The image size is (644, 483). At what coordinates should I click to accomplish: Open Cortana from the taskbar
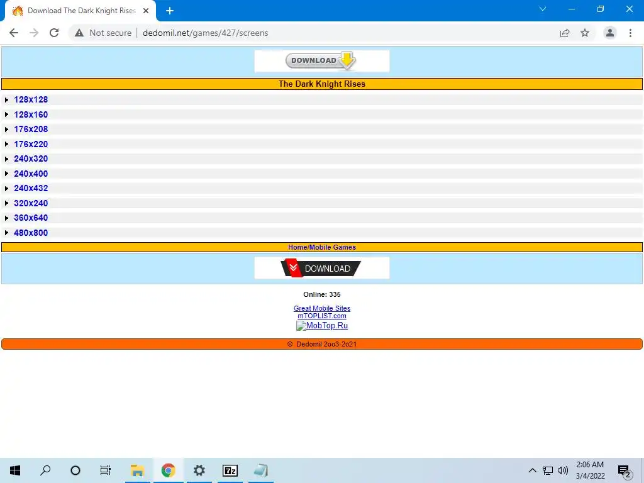click(x=75, y=470)
